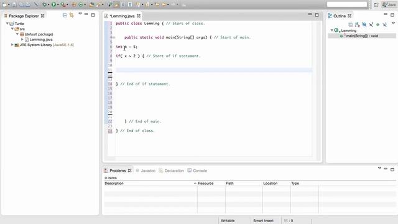
Task: Sort by Description column header
Action: point(150,183)
